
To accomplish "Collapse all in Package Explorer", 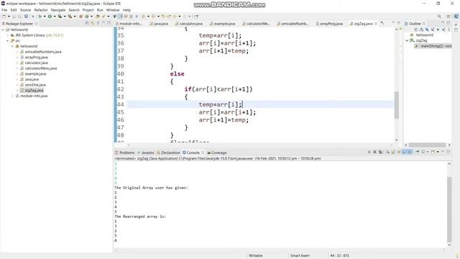I will 87,23.
